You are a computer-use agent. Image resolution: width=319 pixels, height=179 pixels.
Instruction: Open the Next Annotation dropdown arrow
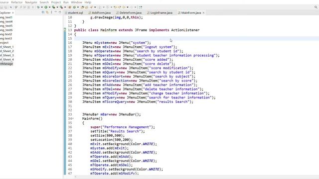(x=104, y=7)
